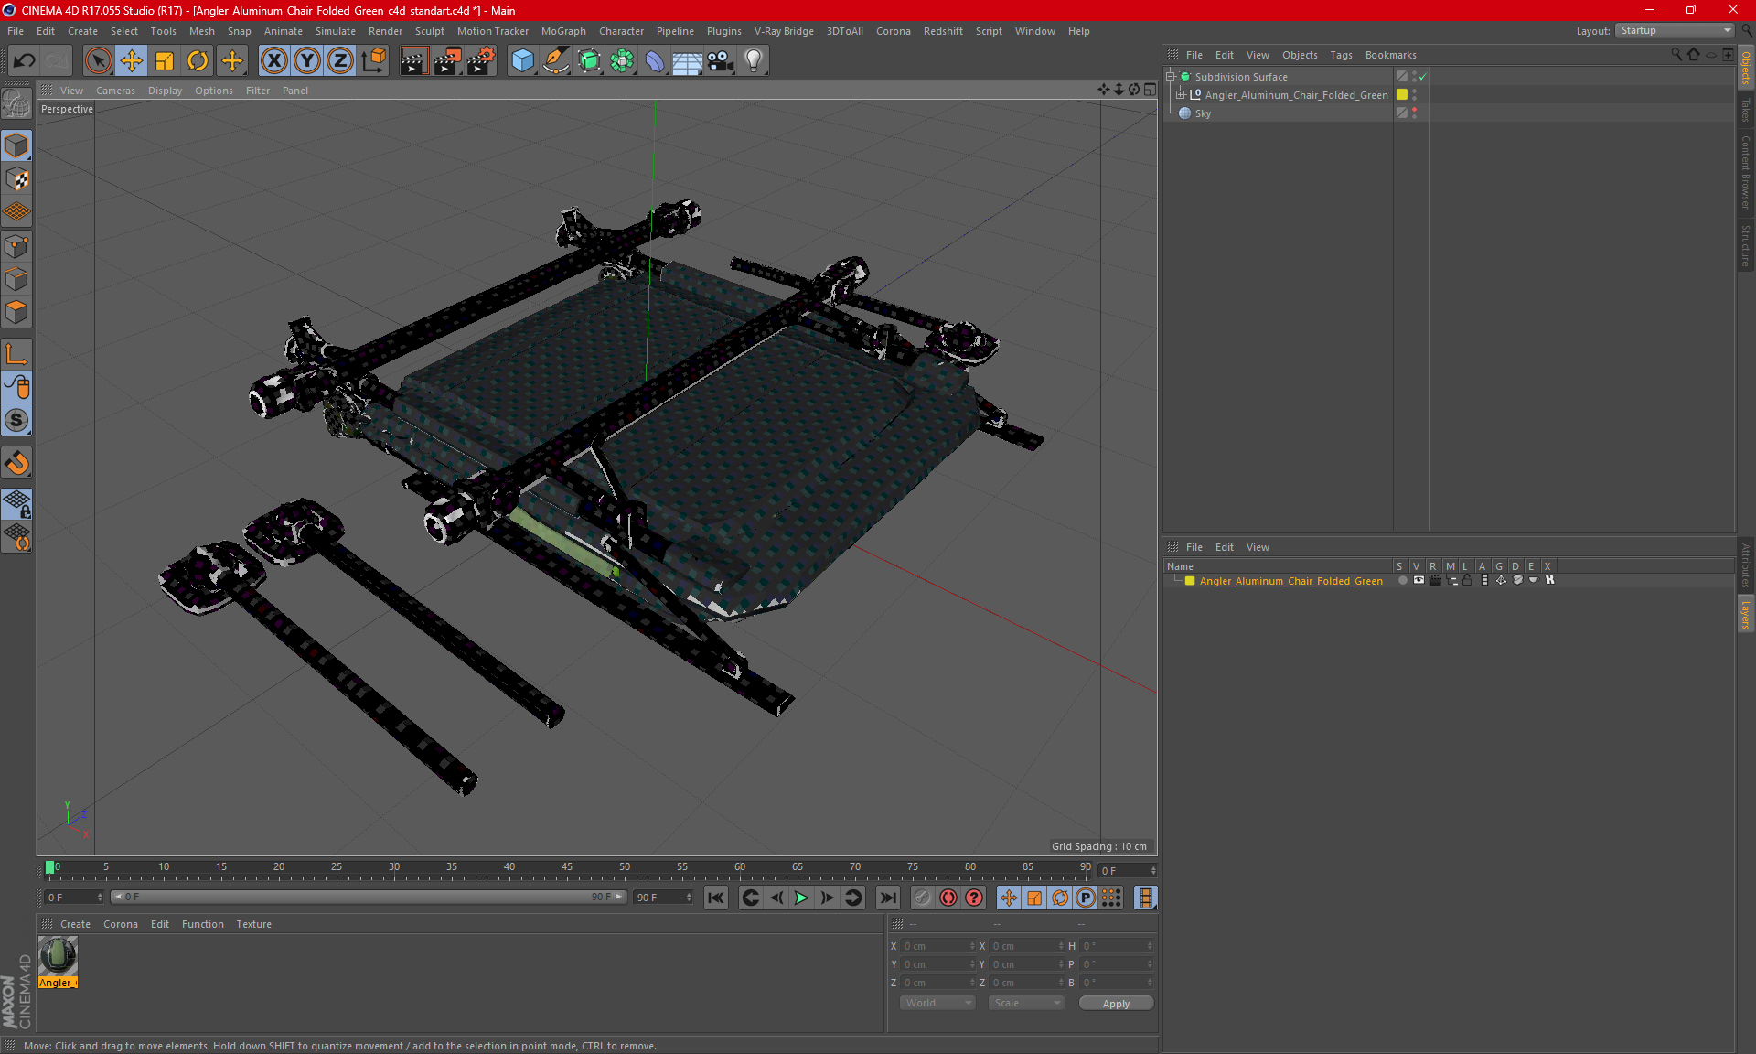Add a Light object with the bulb icon
The height and width of the screenshot is (1054, 1756).
pyautogui.click(x=754, y=61)
